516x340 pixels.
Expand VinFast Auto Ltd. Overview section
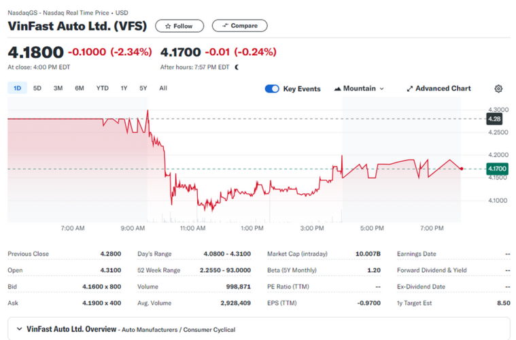tap(19, 329)
